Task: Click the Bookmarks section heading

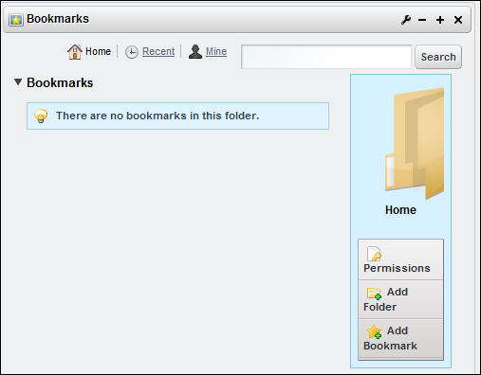Action: [60, 82]
